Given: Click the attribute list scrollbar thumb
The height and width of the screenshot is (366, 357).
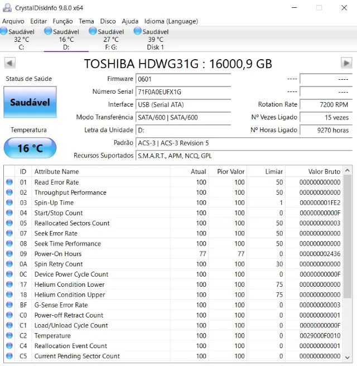Looking at the screenshot, I should pyautogui.click(x=348, y=237).
